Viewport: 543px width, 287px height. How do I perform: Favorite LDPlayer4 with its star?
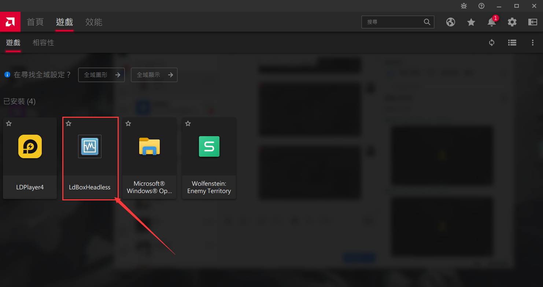(x=9, y=124)
